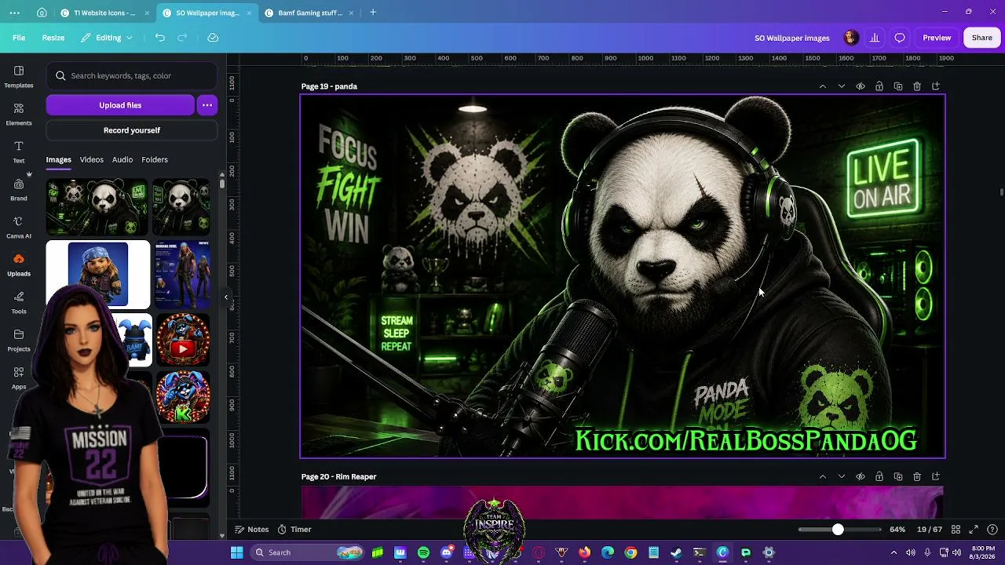The image size is (1005, 565).
Task: Select the YouTube logo upload thumbnail
Action: 183,341
